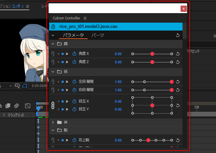Toggle stopwatch for 右上腕 parameter
The image size is (216, 153).
pos(74,140)
